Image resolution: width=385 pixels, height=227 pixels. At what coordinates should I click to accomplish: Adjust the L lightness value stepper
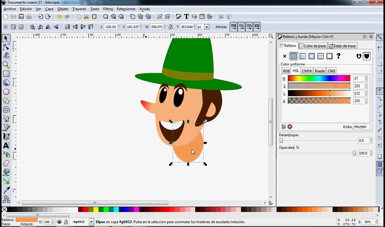(366, 93)
